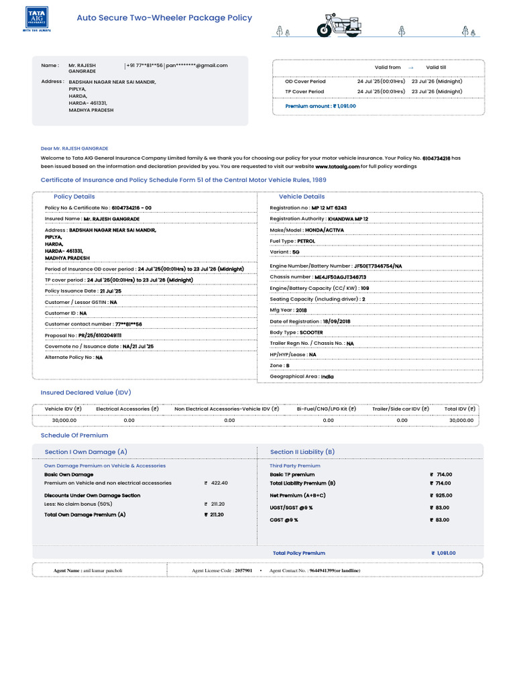Click the Variant row in Vehicle Details
The height and width of the screenshot is (687, 515).
coord(284,252)
